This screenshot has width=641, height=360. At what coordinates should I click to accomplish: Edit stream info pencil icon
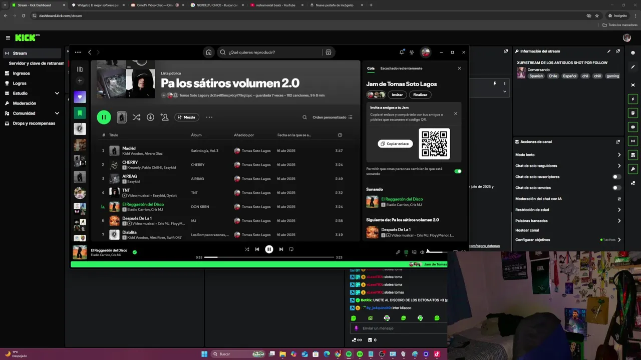click(x=609, y=51)
